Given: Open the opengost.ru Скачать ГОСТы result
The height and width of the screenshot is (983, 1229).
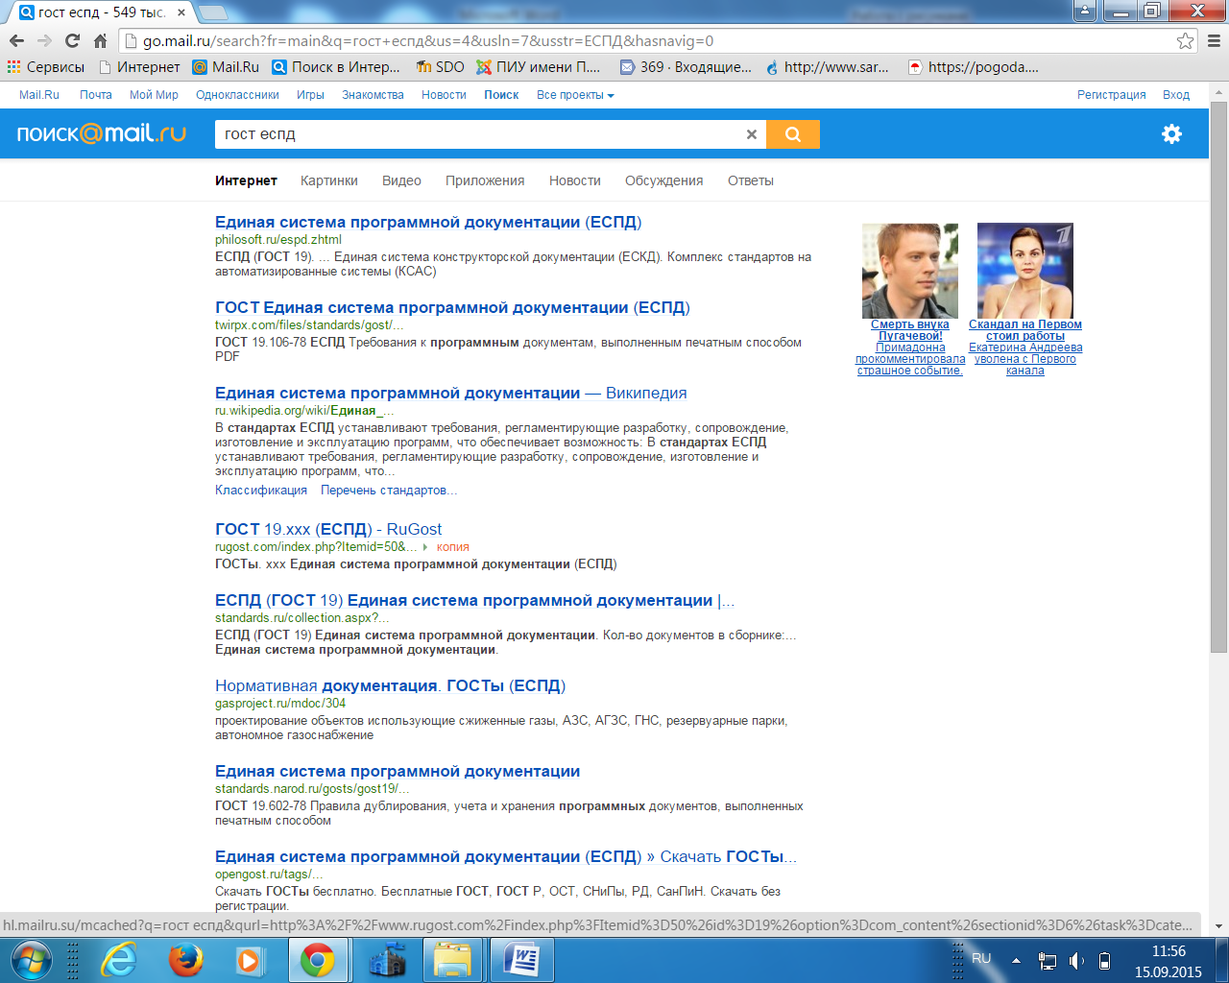Looking at the screenshot, I should tap(506, 856).
